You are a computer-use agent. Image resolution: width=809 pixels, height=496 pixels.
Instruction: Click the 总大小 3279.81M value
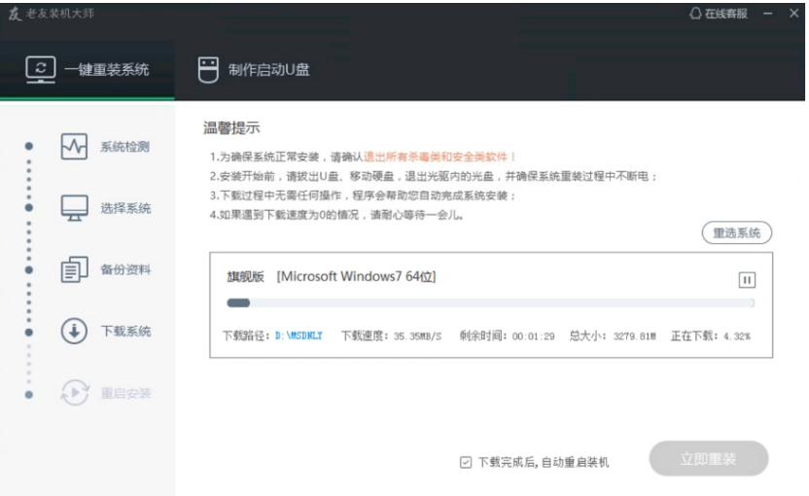click(x=634, y=337)
